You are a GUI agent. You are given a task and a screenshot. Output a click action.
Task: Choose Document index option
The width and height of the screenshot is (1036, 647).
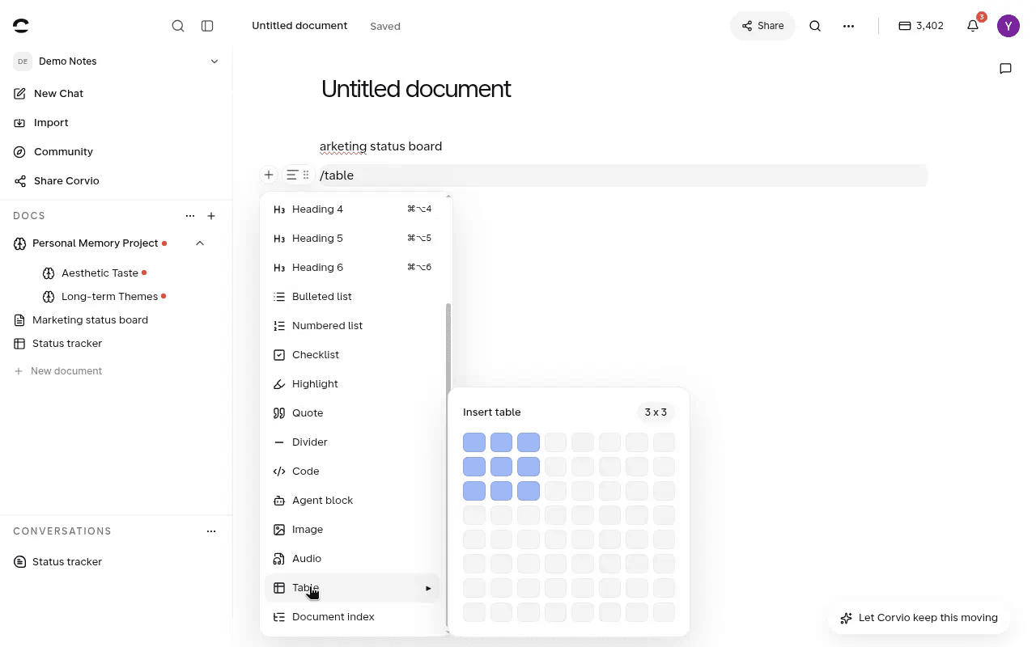coord(353,616)
